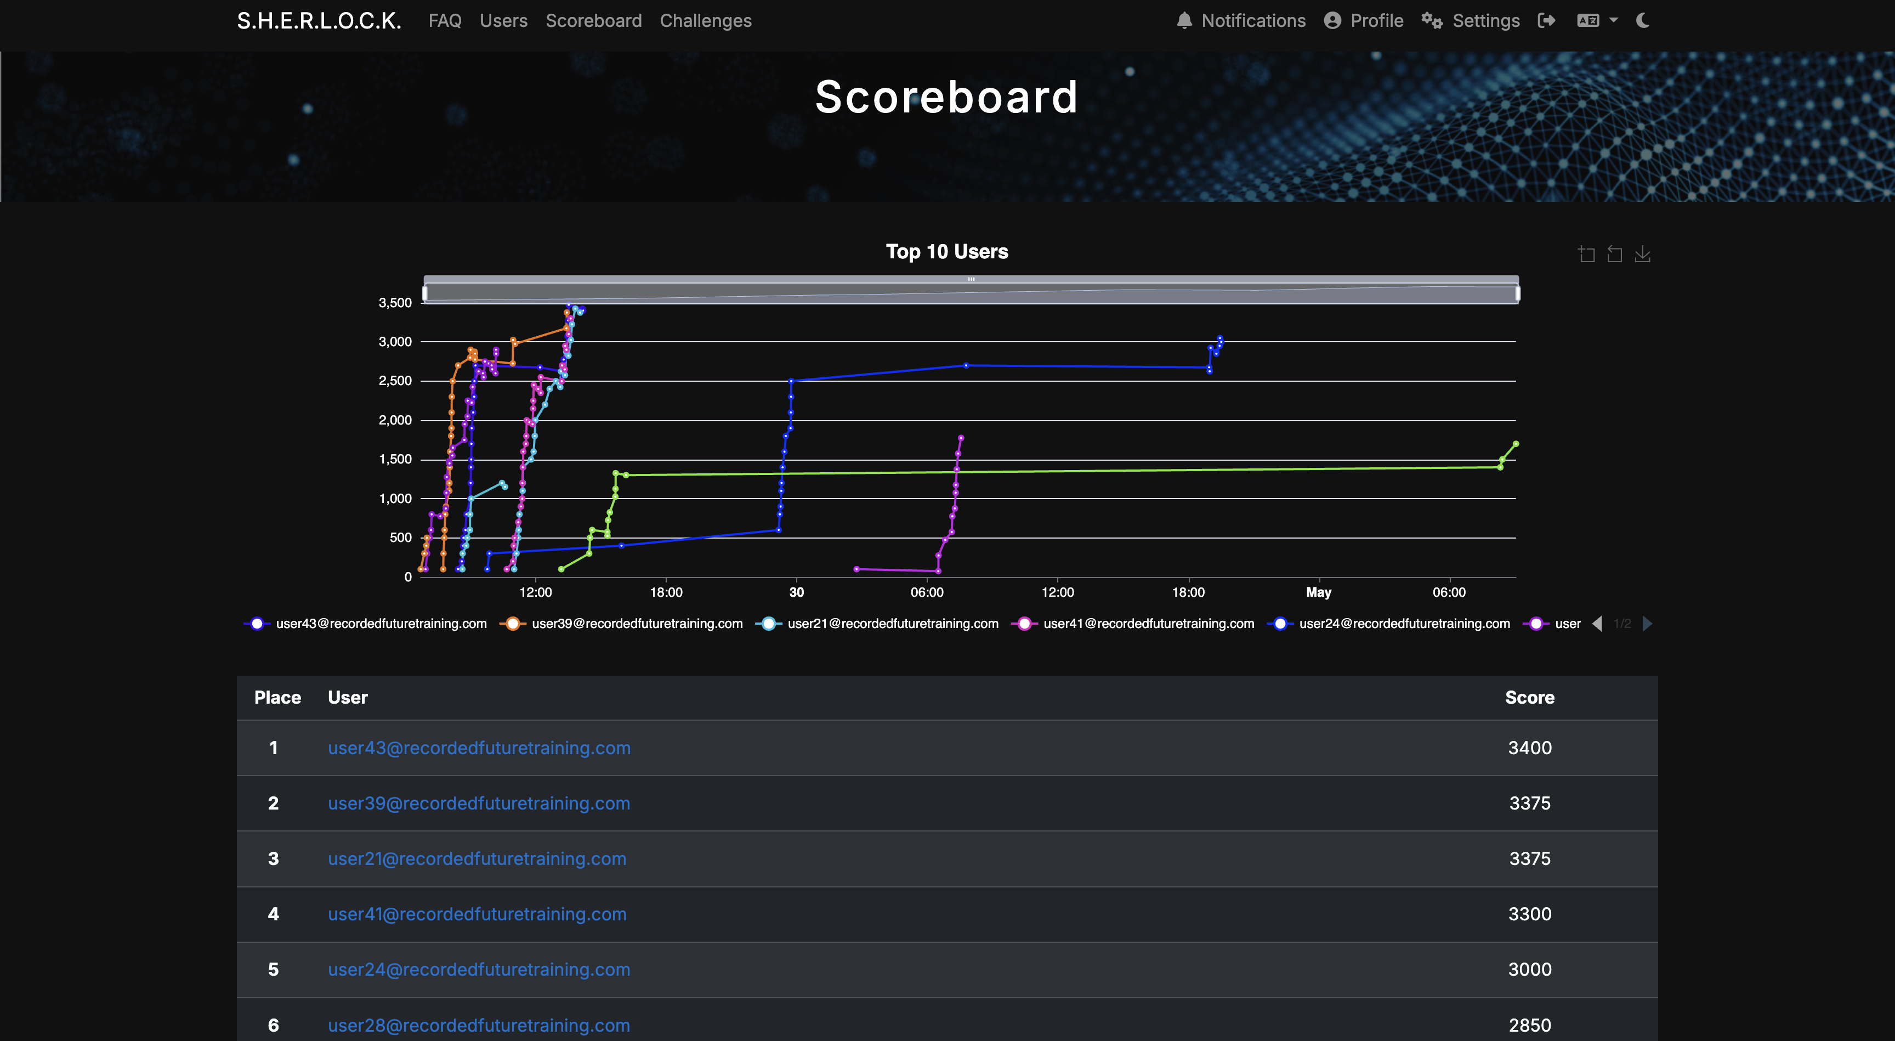Click the legend left pagination arrow
The width and height of the screenshot is (1895, 1041).
(x=1597, y=623)
